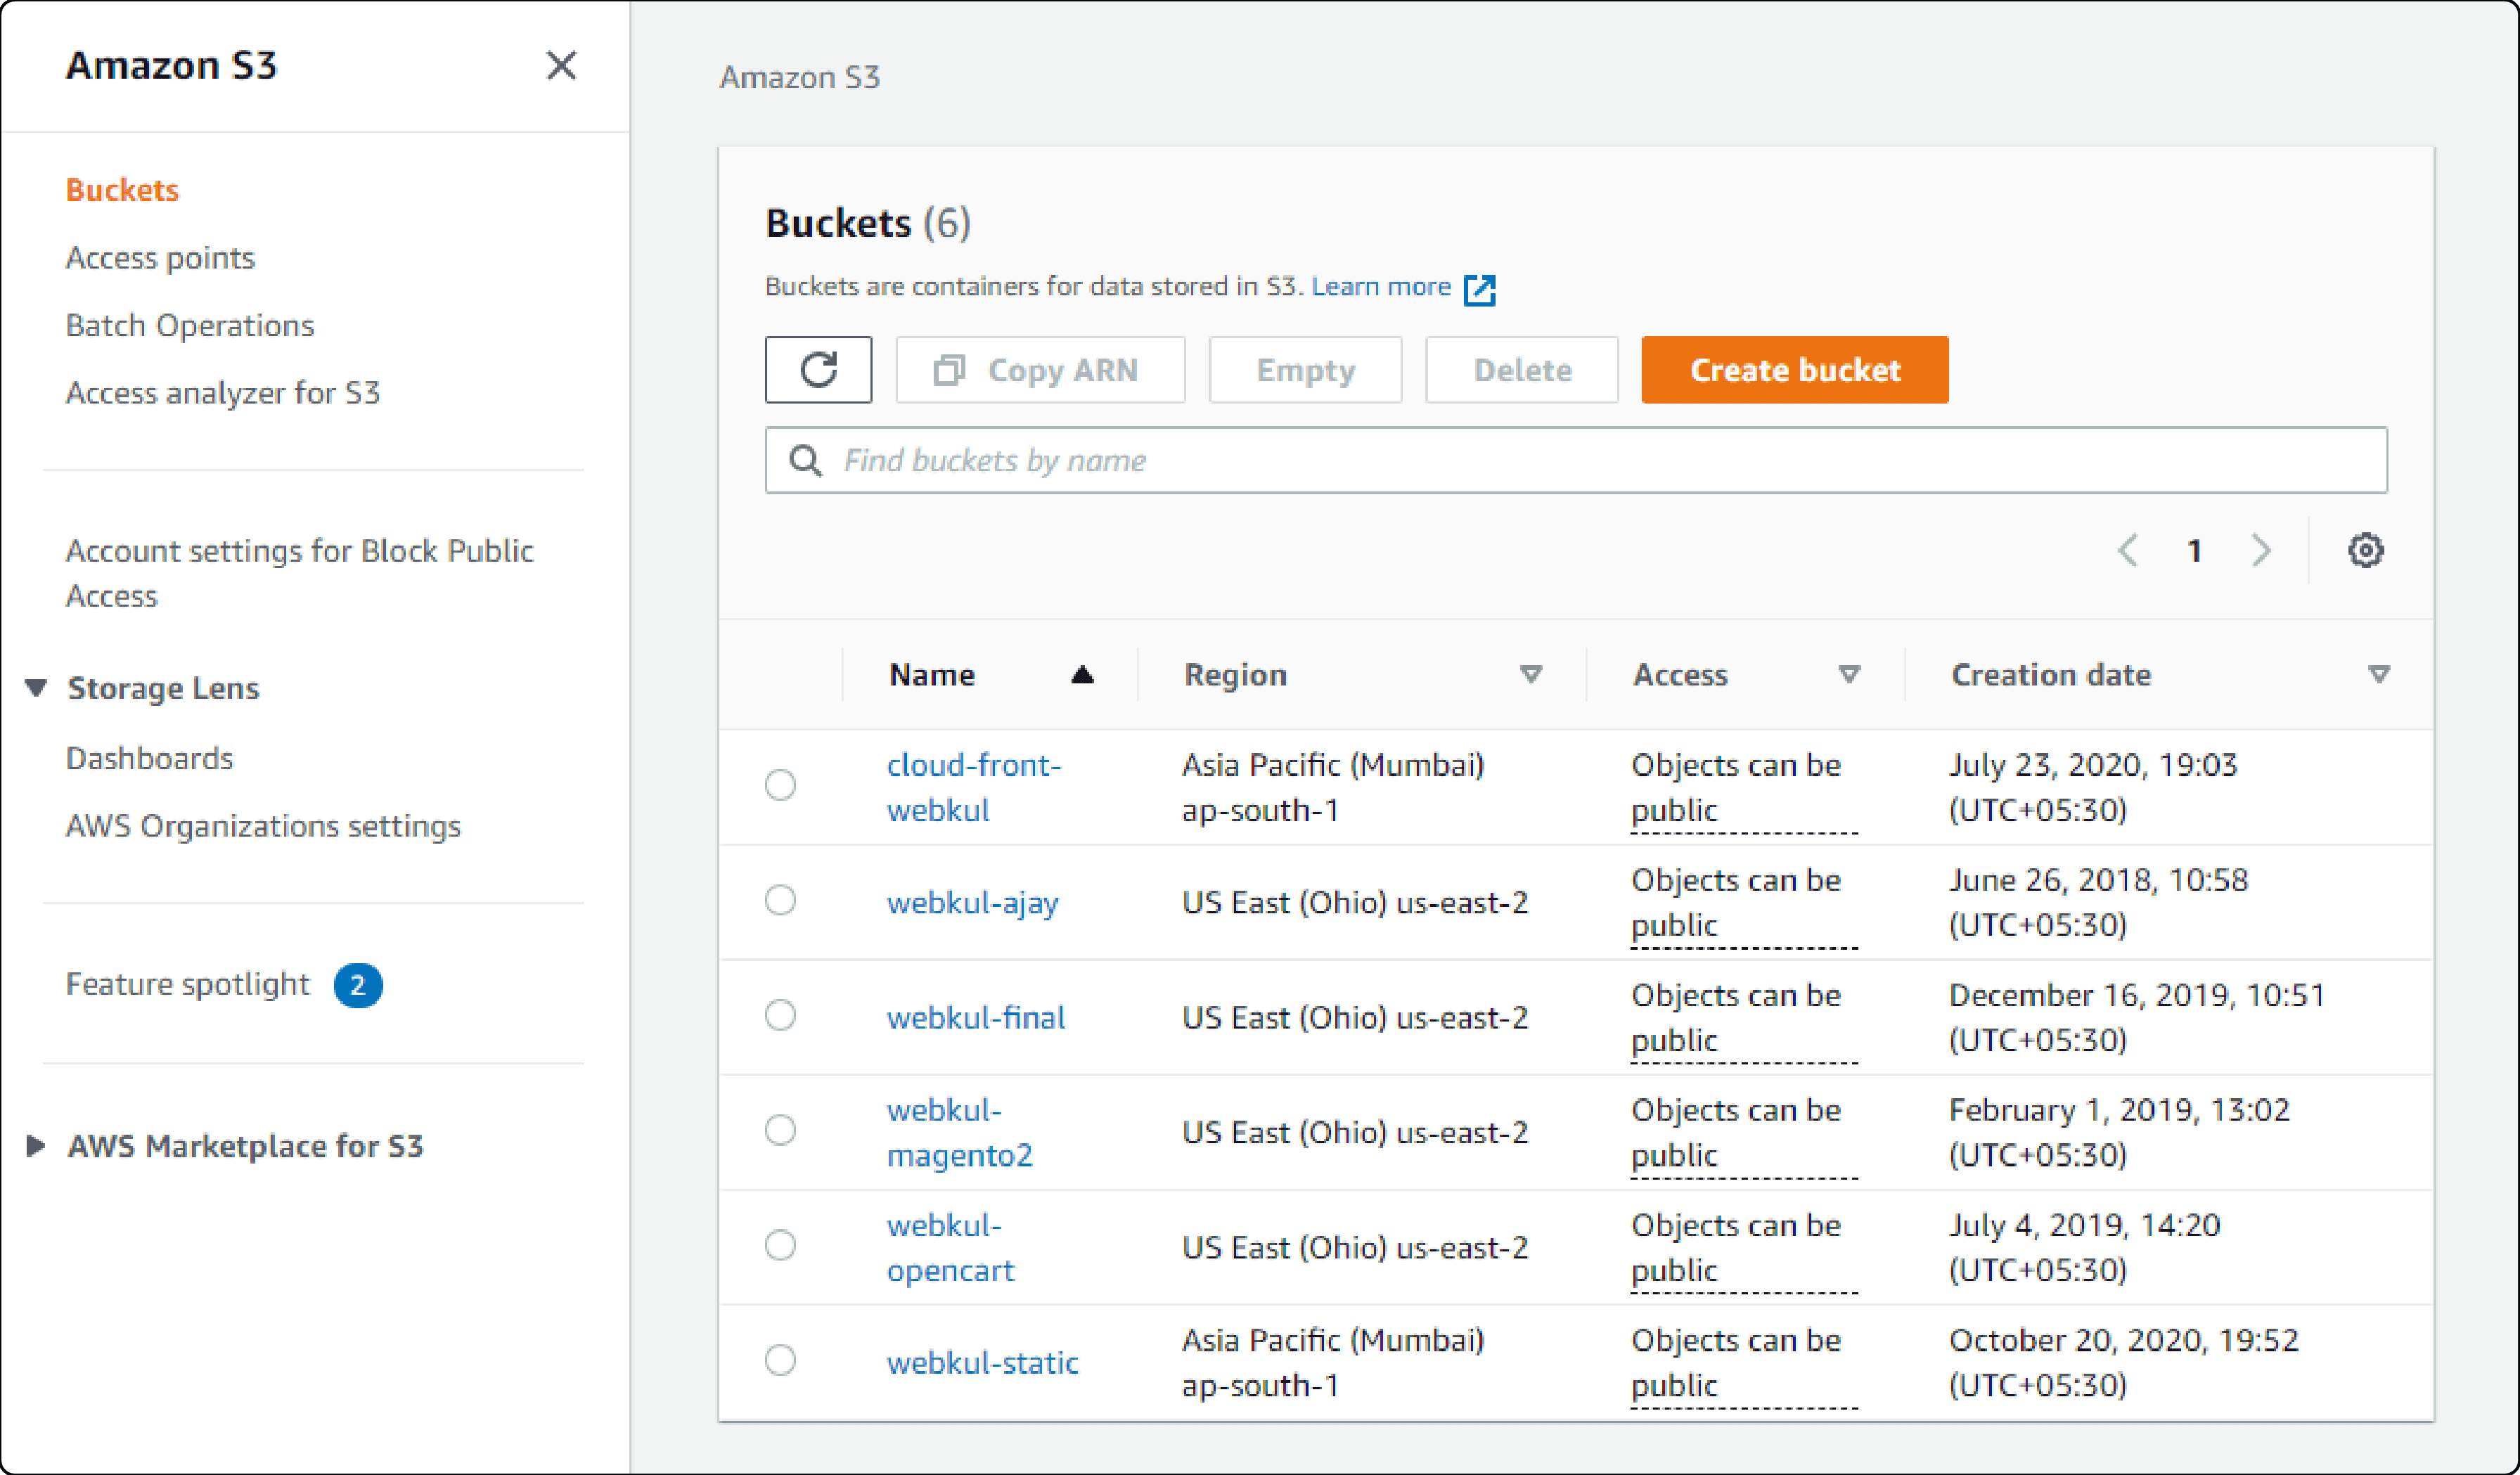The height and width of the screenshot is (1475, 2520).
Task: Expand AWS Marketplace for S3 section
Action: point(36,1146)
